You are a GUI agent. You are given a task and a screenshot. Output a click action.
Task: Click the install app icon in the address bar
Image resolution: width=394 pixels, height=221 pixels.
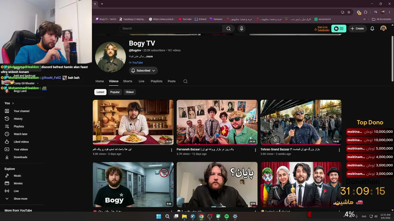coord(343,12)
